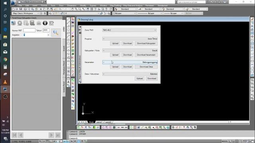Click the Text Style A icon in the styles toolbar
The image size is (255, 143).
pos(116,9)
